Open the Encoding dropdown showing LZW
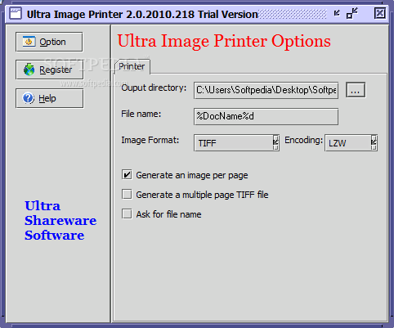Screen dimensions: 394x328 coord(351,142)
